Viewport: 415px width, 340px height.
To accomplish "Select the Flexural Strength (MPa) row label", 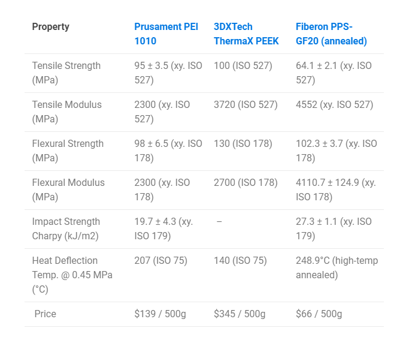I will tap(68, 151).
